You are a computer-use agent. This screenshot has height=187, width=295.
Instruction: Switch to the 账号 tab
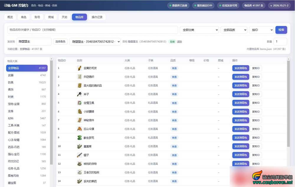(37, 17)
